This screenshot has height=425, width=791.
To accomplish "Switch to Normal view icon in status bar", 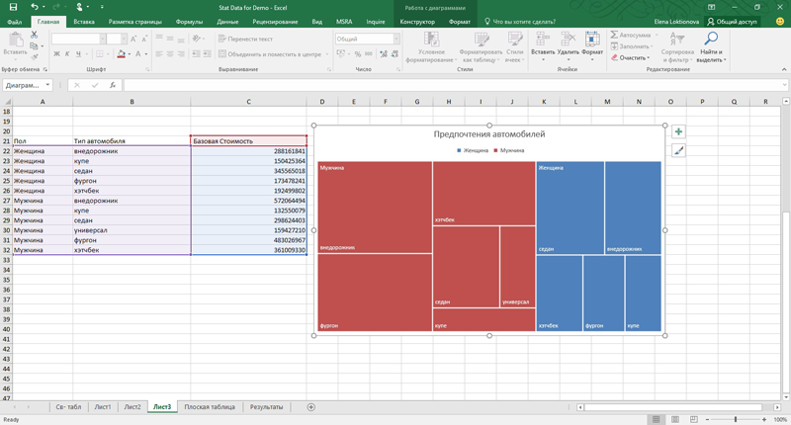I will coord(656,419).
